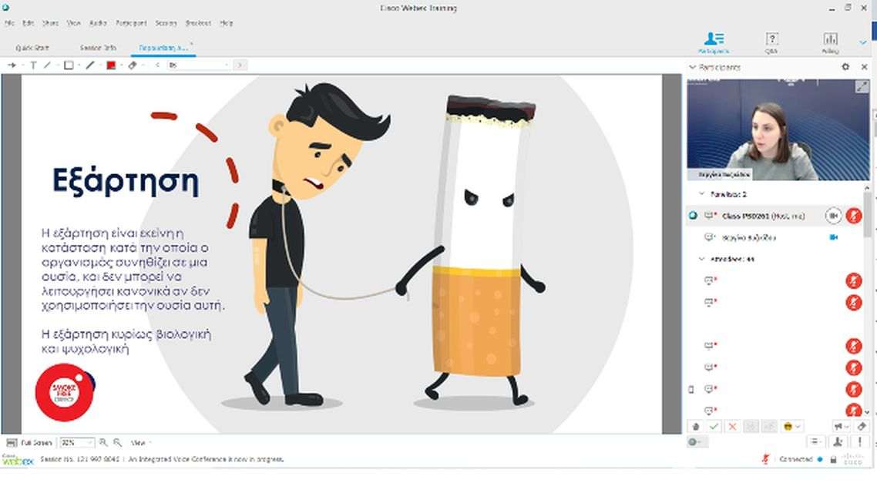Click the exclamation icon at panel bottom
Screen dimensions: 877x493
[860, 442]
